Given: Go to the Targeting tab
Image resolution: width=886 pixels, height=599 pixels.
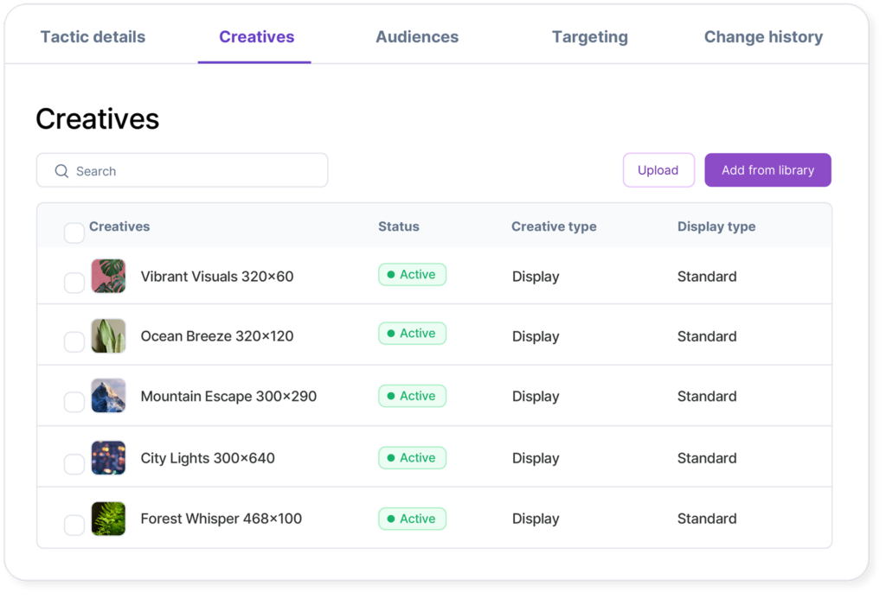Looking at the screenshot, I should 590,37.
